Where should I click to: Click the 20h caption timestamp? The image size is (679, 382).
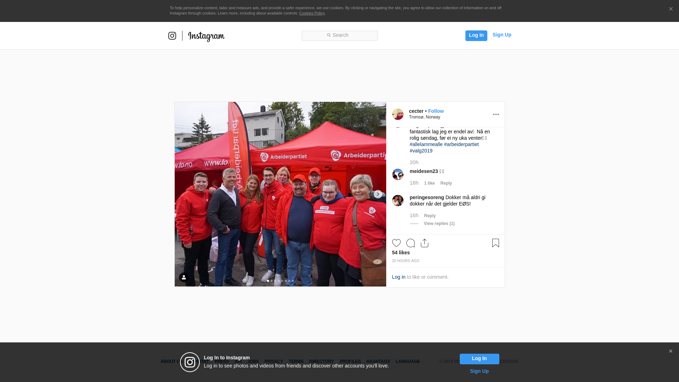pyautogui.click(x=414, y=162)
